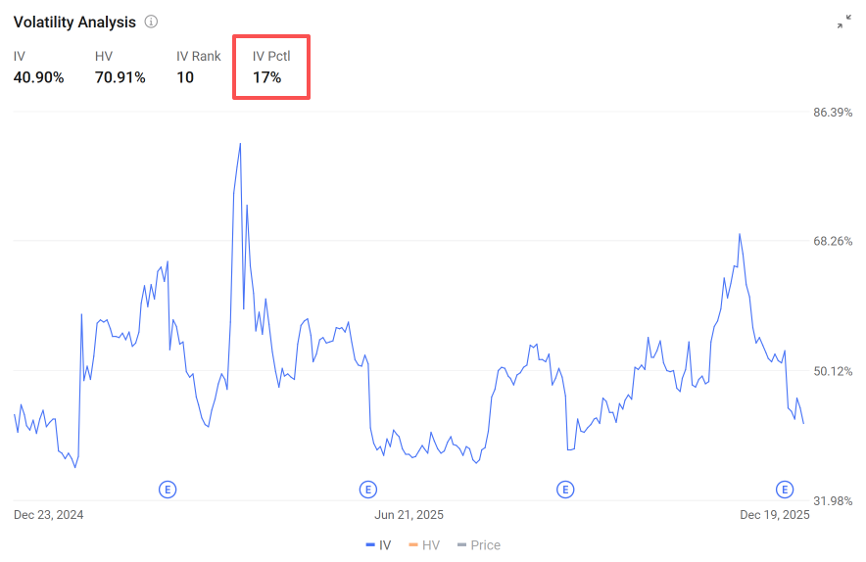Viewport: 866px width, 562px height.
Task: Click the third earnings E marker
Action: (x=565, y=490)
